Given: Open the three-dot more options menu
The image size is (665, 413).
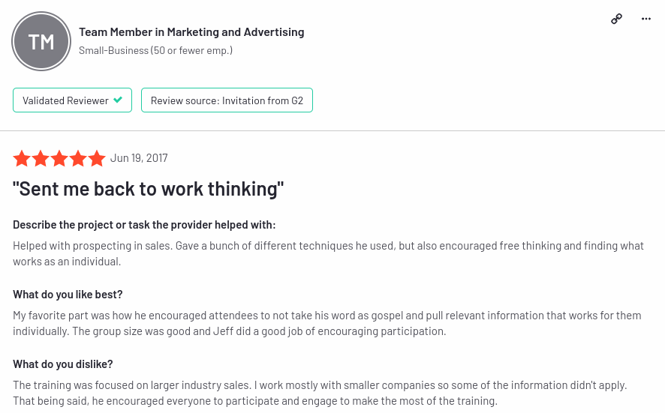Looking at the screenshot, I should (646, 19).
